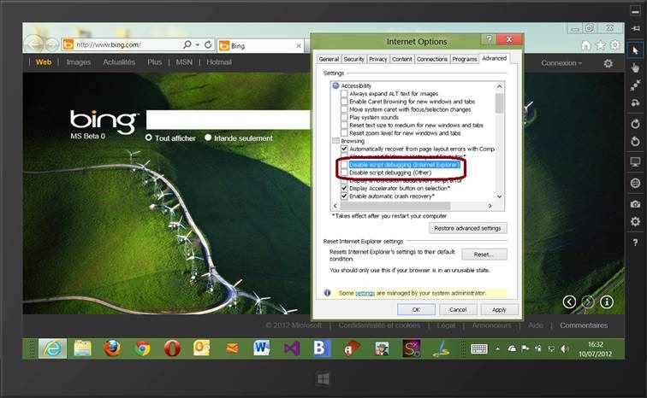Open the address bar search dropdown arrow
This screenshot has height=398, width=647.
coord(197,44)
